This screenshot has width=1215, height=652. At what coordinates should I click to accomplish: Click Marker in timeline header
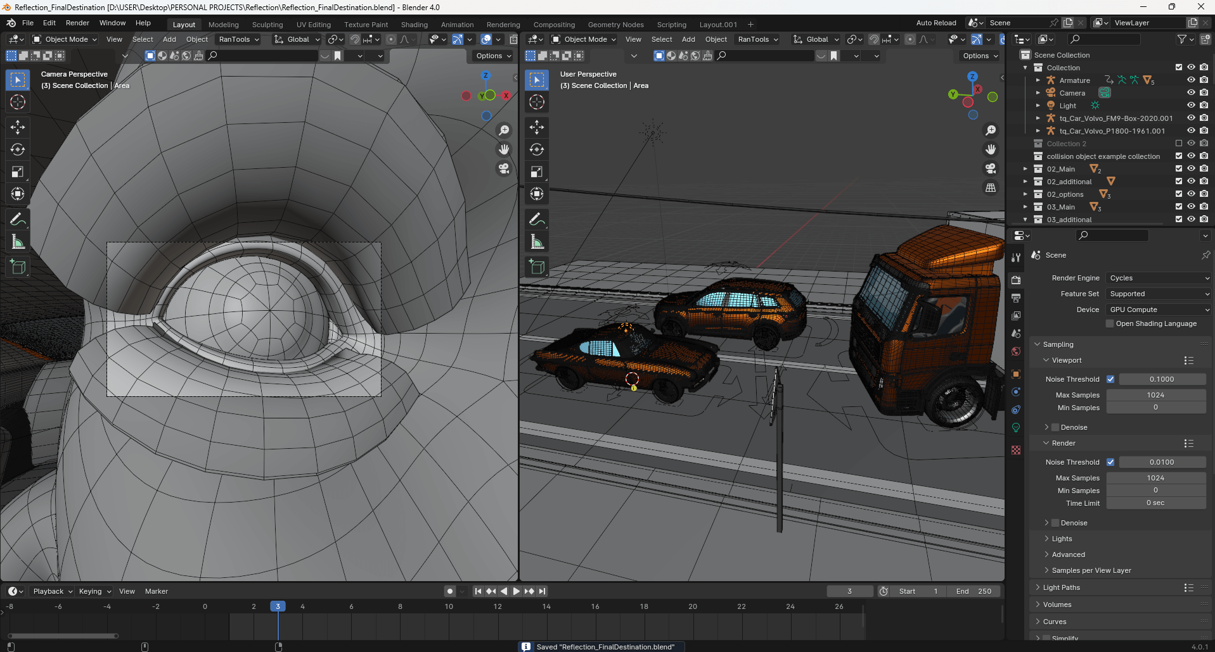(157, 591)
